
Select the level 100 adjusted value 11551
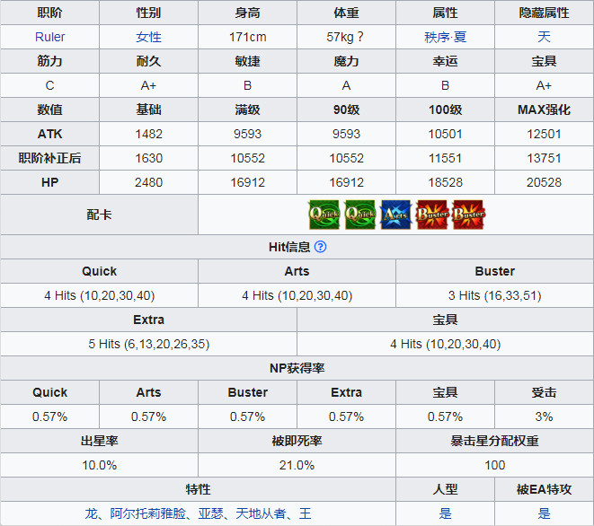tap(445, 158)
